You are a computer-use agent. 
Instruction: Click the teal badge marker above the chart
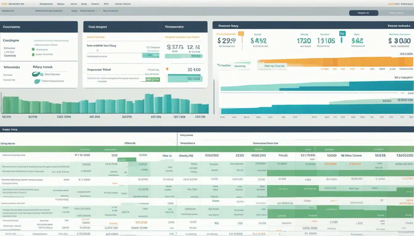pos(342,33)
